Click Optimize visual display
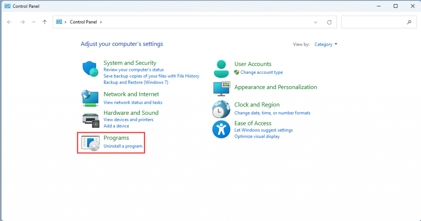The width and height of the screenshot is (421, 221). (257, 137)
